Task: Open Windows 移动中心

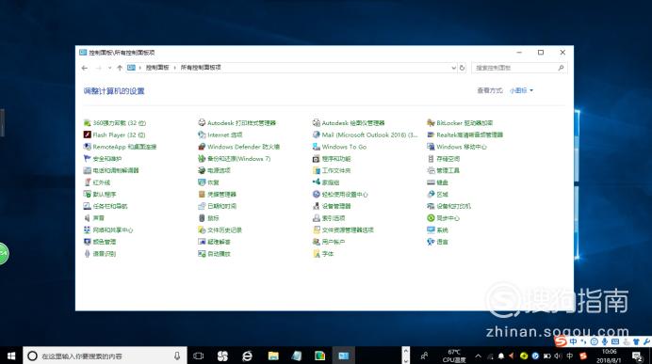Action: click(x=457, y=147)
